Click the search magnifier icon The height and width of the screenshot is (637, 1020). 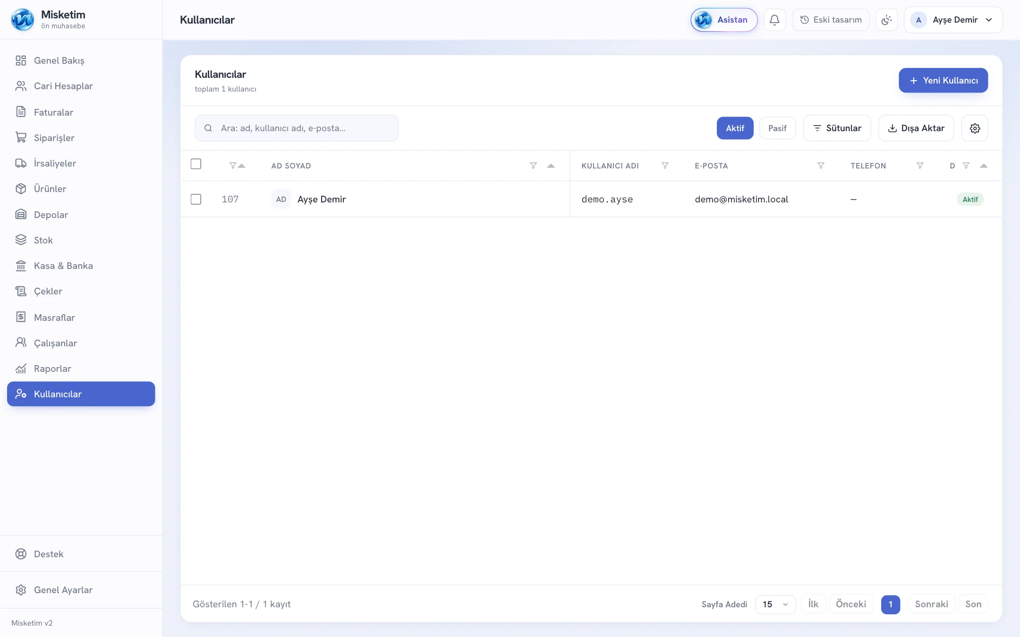208,128
